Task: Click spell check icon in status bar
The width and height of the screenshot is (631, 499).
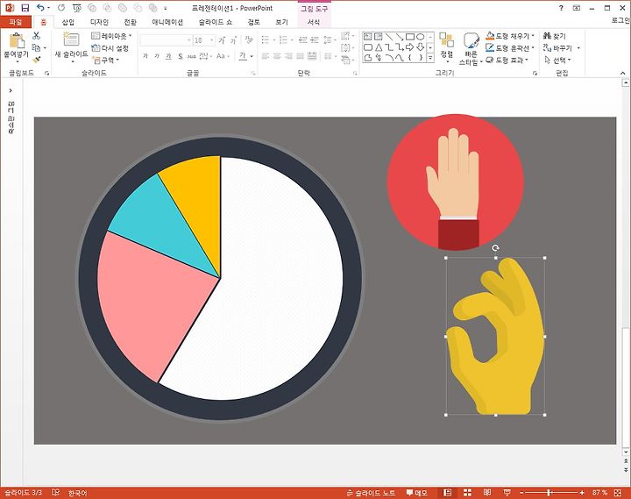Action: click(55, 493)
